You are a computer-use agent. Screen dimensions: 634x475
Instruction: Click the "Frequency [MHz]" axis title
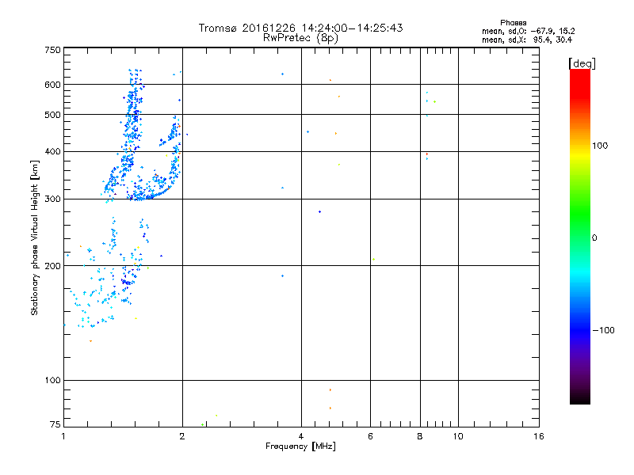click(300, 446)
